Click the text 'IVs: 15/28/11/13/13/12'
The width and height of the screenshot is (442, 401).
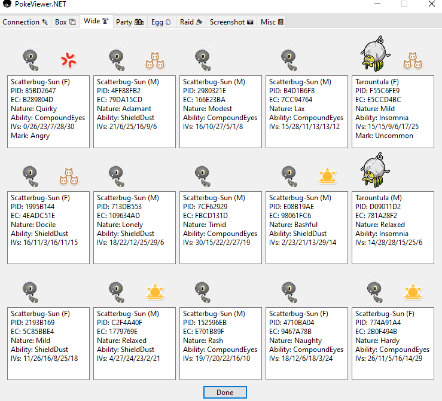(304, 127)
